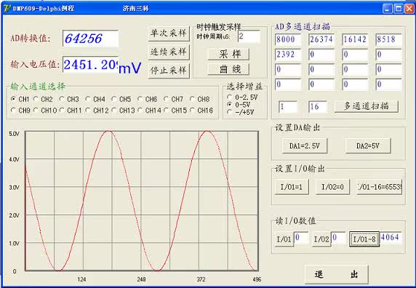Image resolution: width=416 pixels, height=288 pixels.
Task: Click the 采样 button under clock trigger
Action: coord(228,54)
